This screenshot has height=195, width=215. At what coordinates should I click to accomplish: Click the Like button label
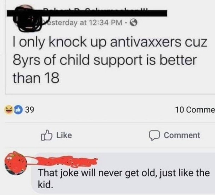64,135
